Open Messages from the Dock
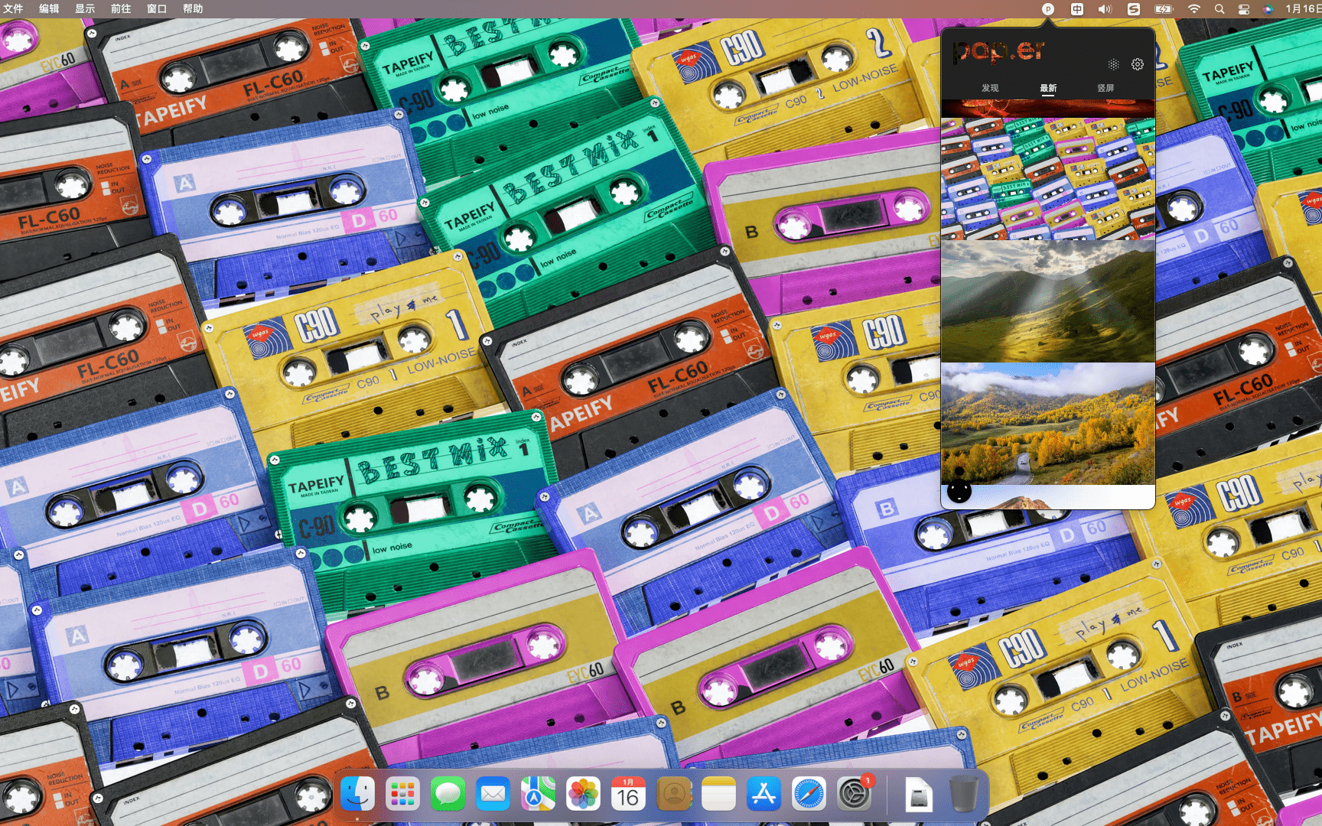The image size is (1322, 826). 448,794
